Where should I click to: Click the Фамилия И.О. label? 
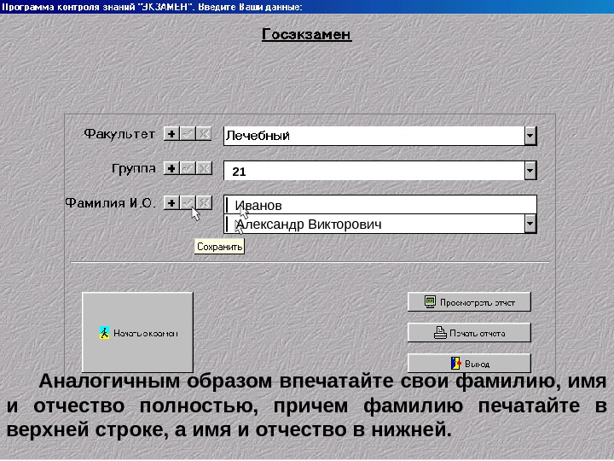pos(110,202)
